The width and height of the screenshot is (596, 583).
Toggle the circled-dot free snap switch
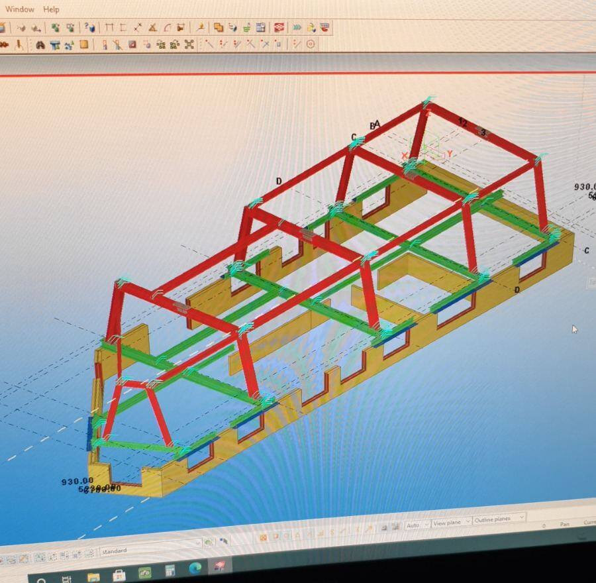click(311, 44)
